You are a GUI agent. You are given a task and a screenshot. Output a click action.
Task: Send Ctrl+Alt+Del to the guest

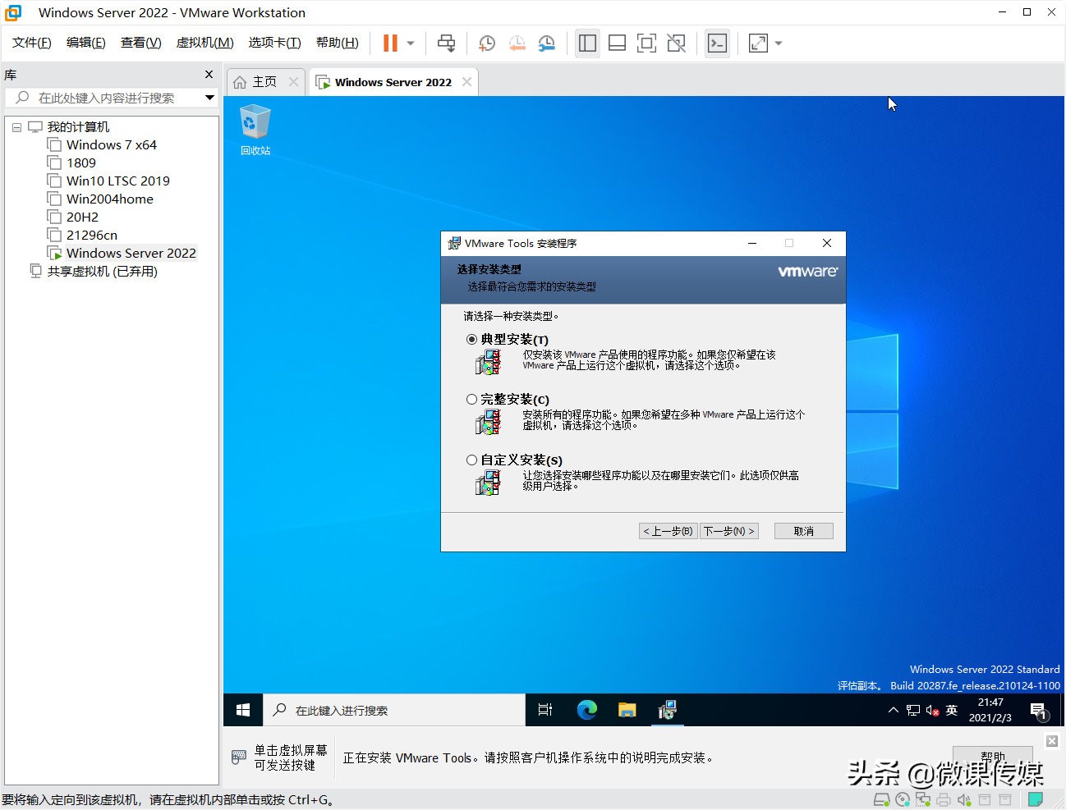point(446,43)
